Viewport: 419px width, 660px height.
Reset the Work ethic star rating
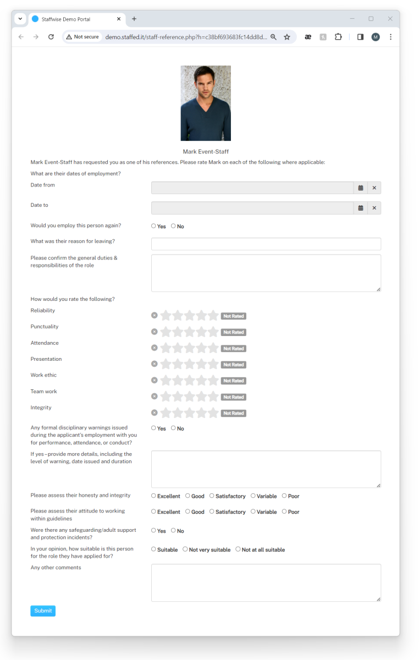[x=155, y=380]
